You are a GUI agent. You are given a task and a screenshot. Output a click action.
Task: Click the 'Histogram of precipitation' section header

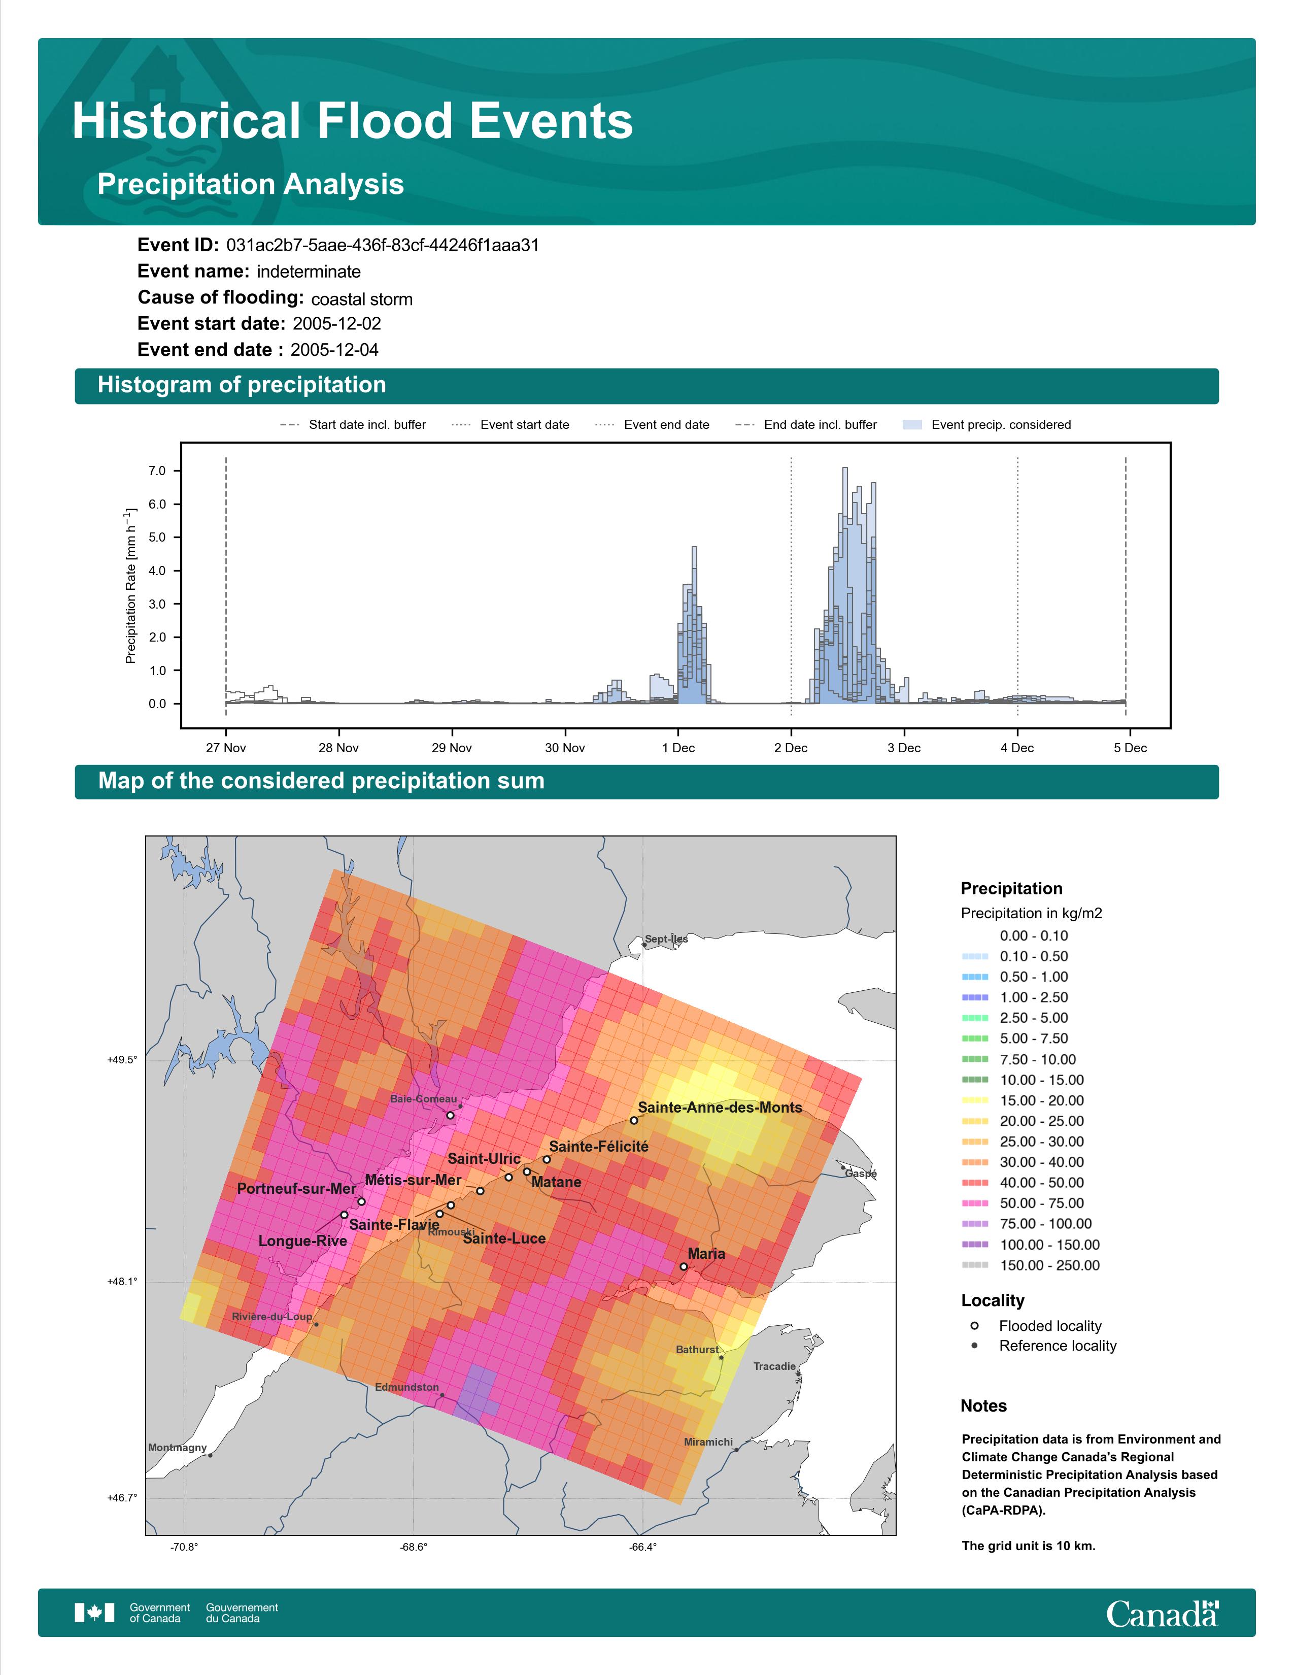pos(242,385)
